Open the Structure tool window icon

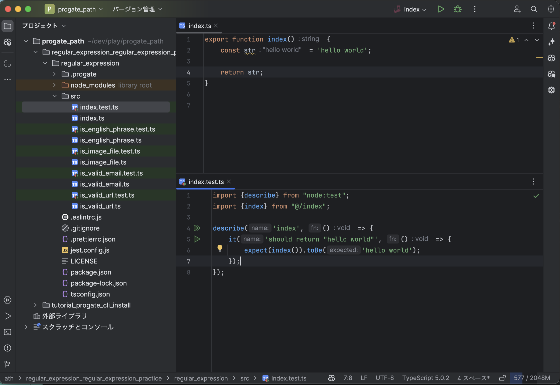pyautogui.click(x=8, y=63)
